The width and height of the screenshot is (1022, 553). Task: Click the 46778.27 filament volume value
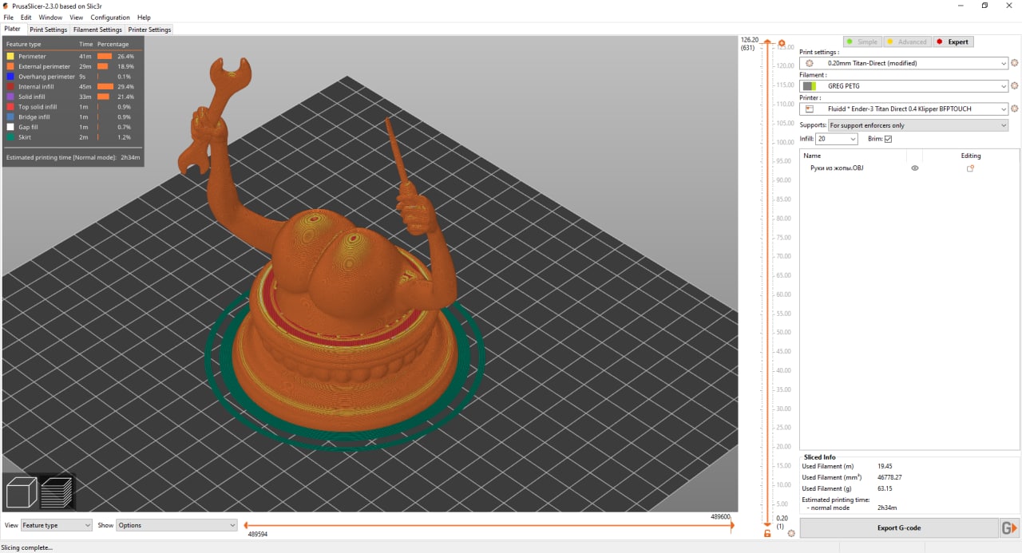[x=889, y=477]
